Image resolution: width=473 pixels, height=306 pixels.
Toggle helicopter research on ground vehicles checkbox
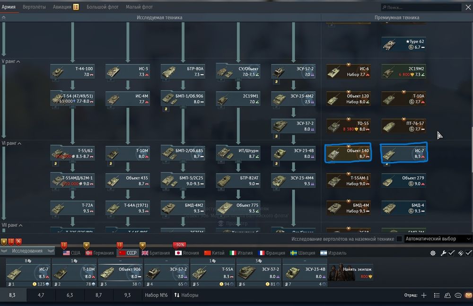click(399, 239)
